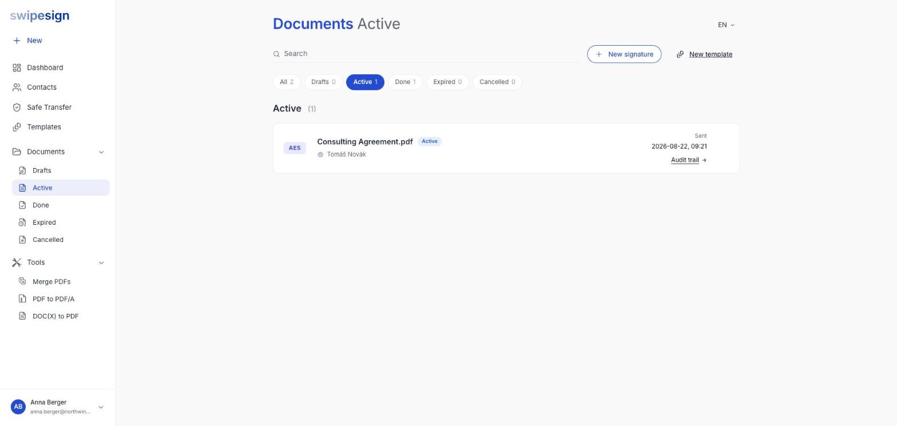This screenshot has height=426, width=897.
Task: Open the EN language dropdown
Action: click(x=726, y=25)
